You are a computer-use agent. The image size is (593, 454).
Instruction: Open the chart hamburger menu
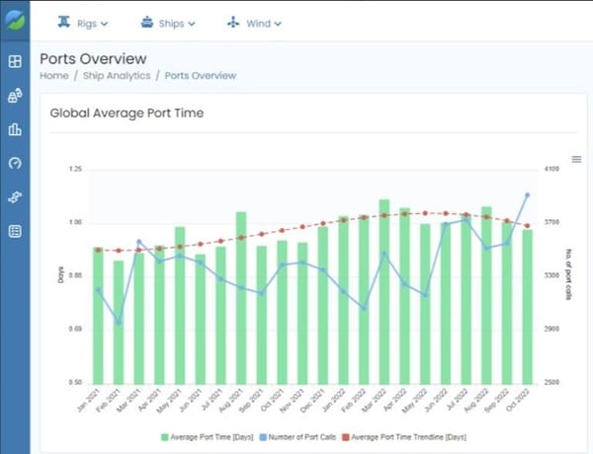pyautogui.click(x=576, y=159)
